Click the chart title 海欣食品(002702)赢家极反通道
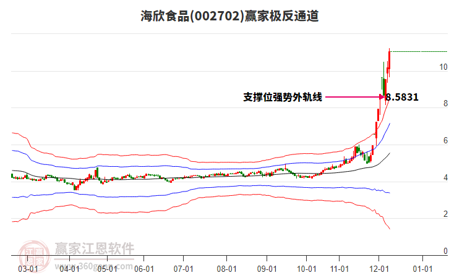This screenshot has width=449, height=278. tap(229, 16)
